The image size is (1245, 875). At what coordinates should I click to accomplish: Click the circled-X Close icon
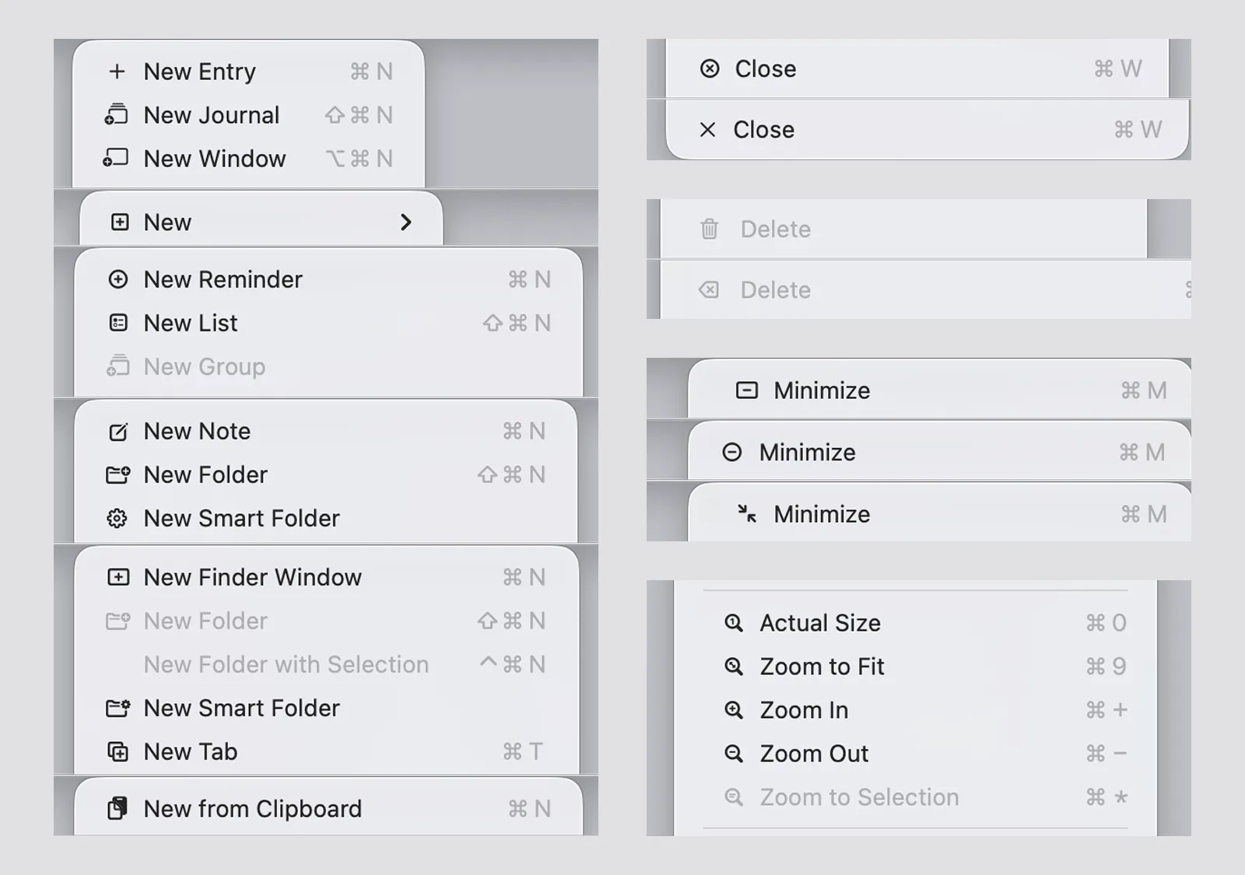[710, 69]
